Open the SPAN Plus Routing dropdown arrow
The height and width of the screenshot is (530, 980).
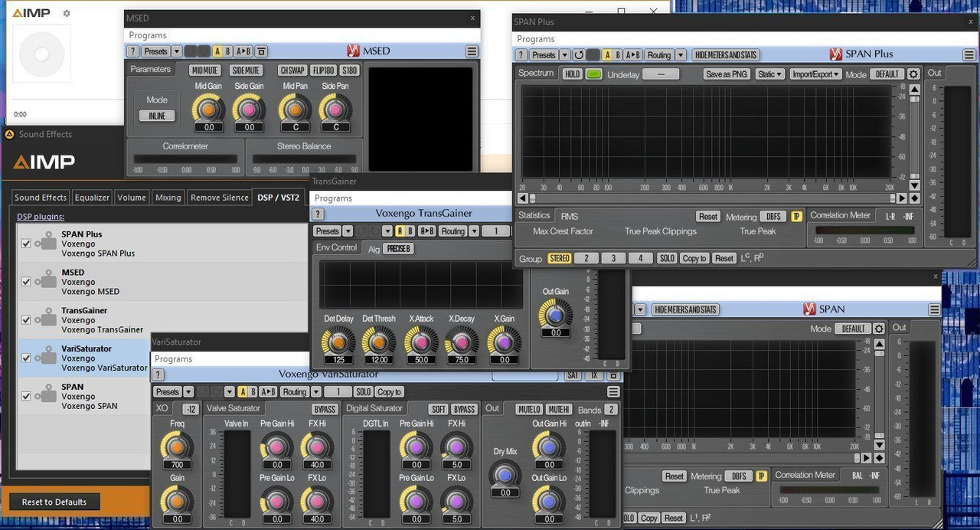click(680, 55)
